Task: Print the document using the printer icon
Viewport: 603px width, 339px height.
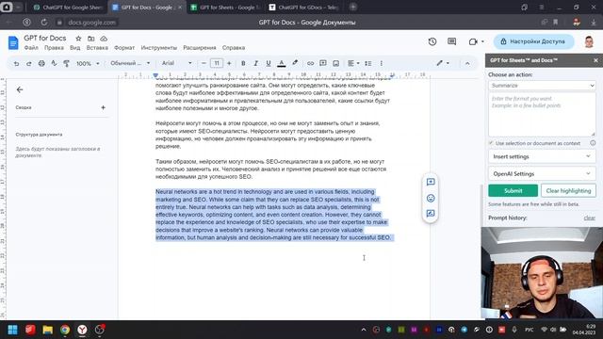Action: coord(41,63)
